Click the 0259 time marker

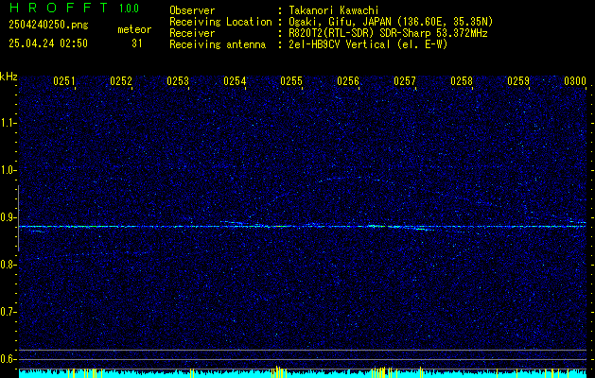518,81
